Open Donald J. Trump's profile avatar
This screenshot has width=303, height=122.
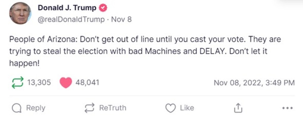(20, 13)
